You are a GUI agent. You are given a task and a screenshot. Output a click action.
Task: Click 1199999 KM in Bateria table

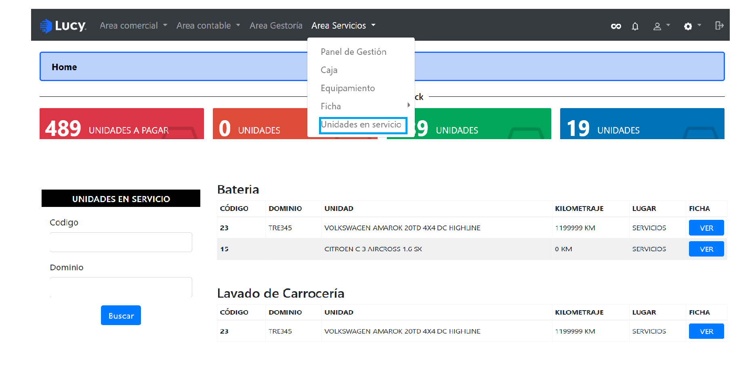point(575,228)
